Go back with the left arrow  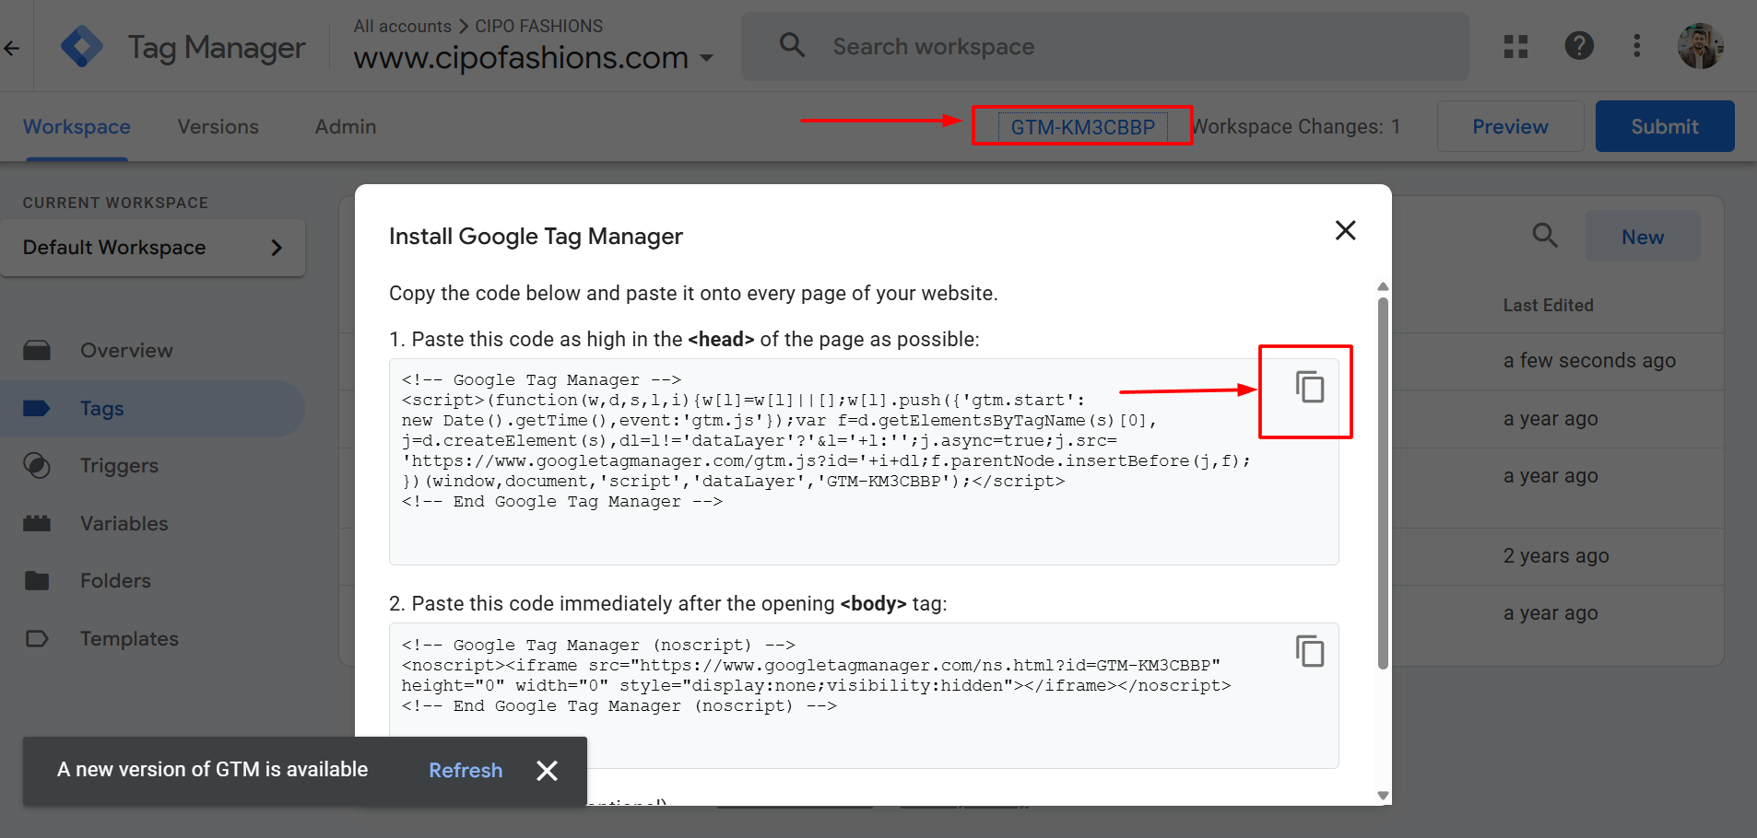click(12, 48)
